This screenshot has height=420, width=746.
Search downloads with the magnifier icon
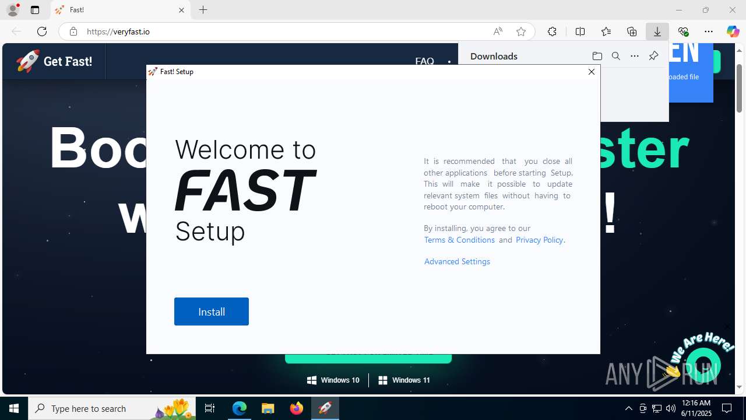click(x=615, y=56)
